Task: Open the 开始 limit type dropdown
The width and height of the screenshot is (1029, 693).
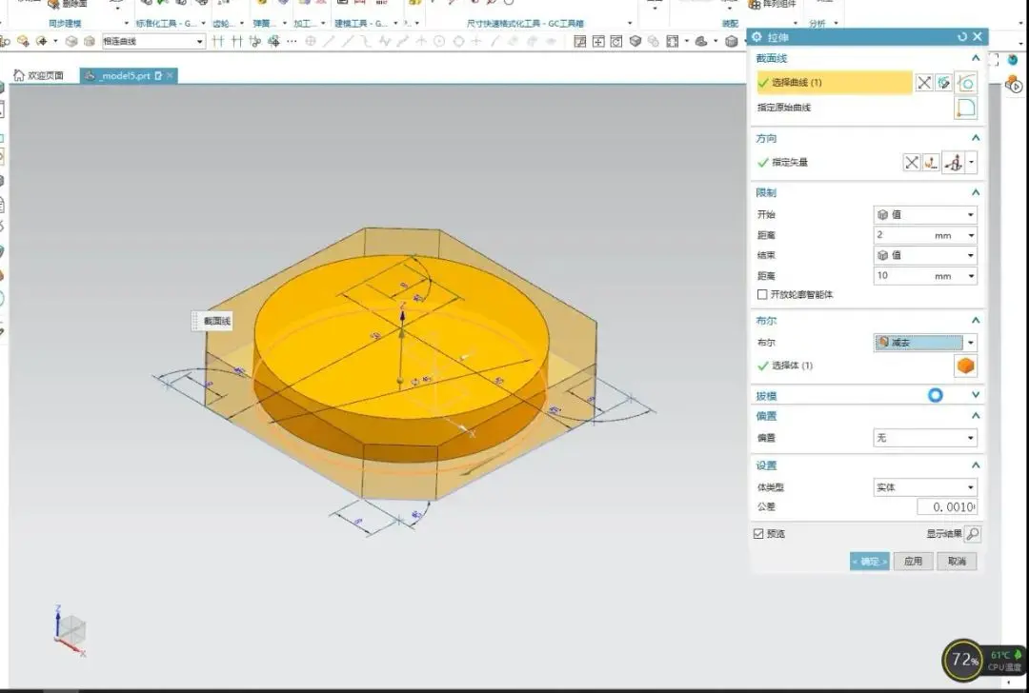Action: coord(924,215)
